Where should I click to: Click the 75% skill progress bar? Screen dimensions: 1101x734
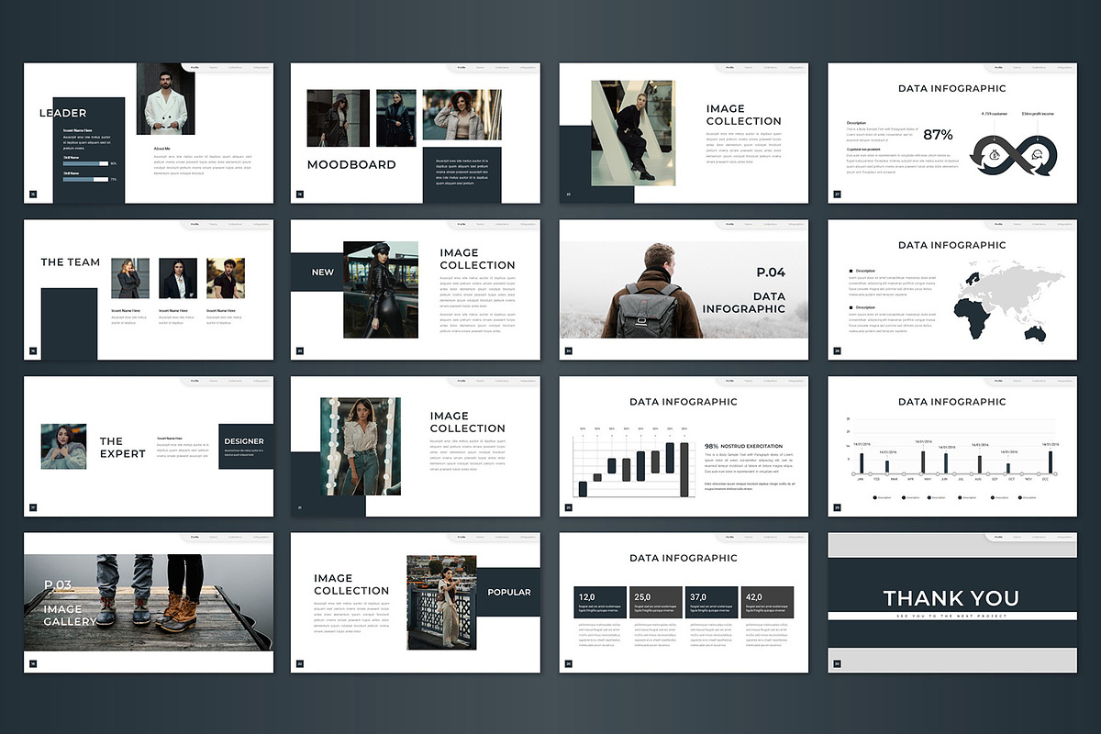tap(86, 179)
